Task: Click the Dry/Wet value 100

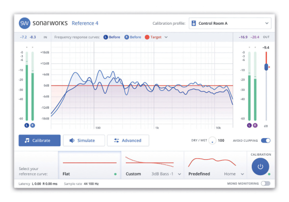Action: (x=221, y=141)
